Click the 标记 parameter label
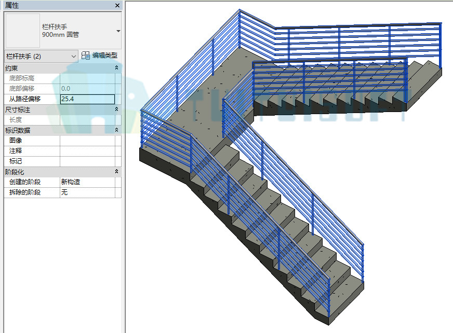 (16, 161)
